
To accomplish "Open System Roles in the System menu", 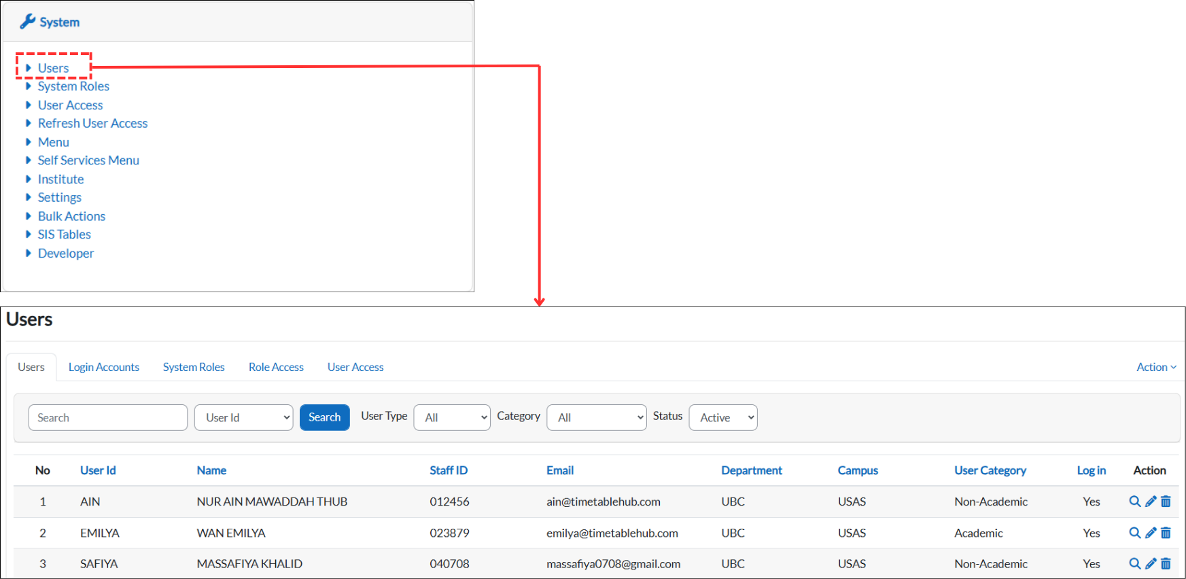I will coord(73,86).
